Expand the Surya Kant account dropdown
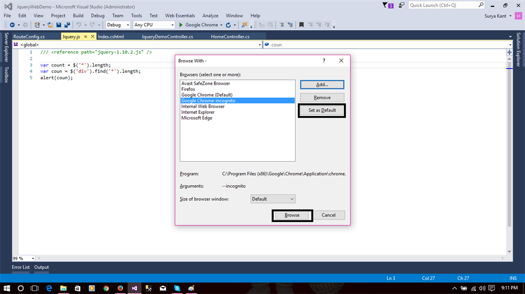The height and width of the screenshot is (294, 525). click(x=510, y=16)
